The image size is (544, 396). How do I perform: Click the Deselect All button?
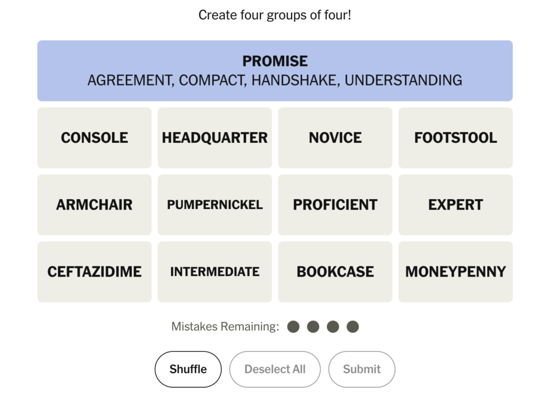point(275,369)
